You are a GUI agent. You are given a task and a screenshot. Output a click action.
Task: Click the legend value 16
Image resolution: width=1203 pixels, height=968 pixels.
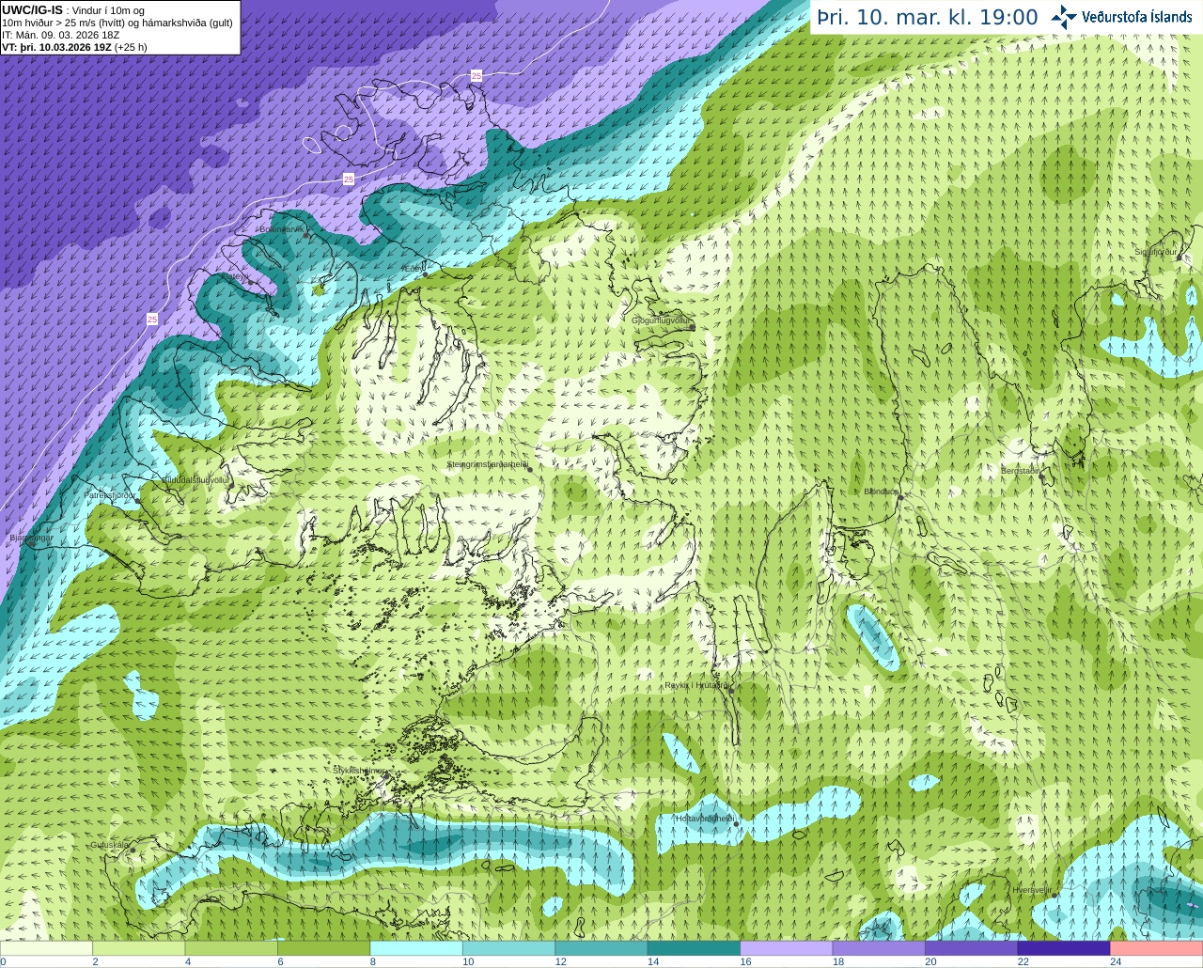[745, 961]
